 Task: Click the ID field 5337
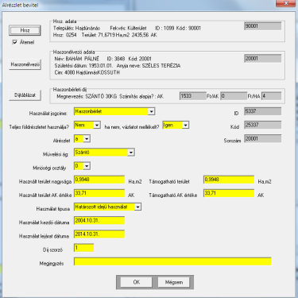(263, 111)
